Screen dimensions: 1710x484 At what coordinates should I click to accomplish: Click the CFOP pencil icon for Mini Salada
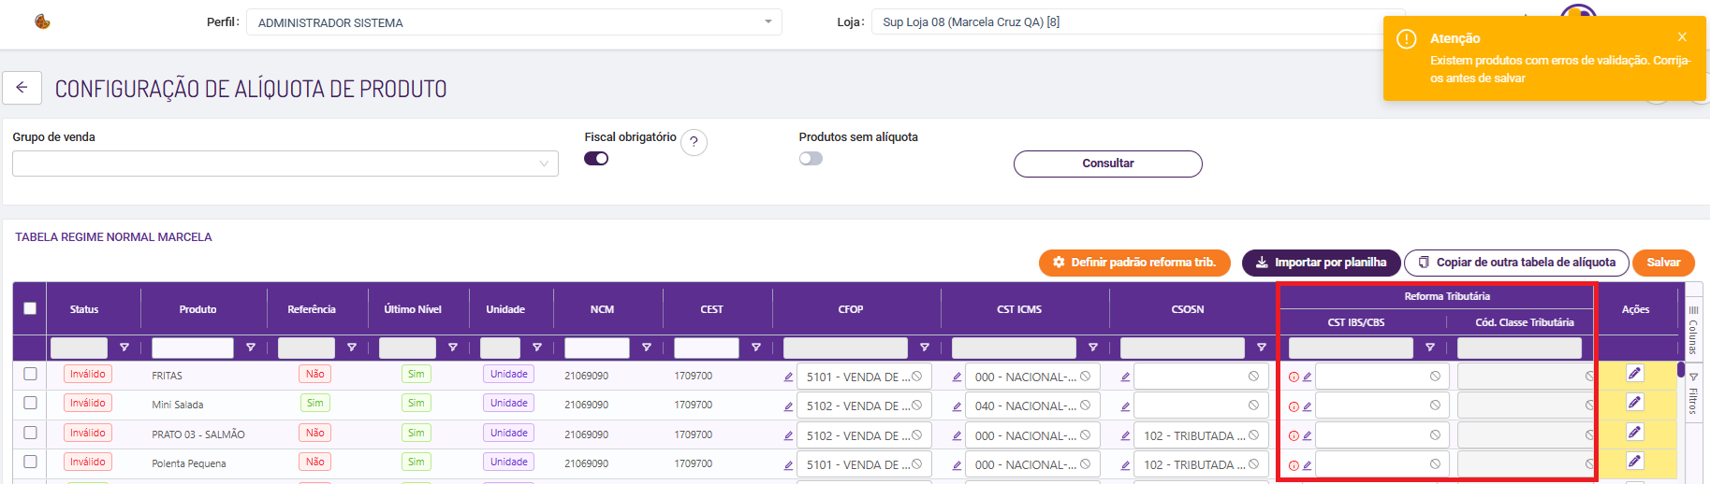(788, 406)
